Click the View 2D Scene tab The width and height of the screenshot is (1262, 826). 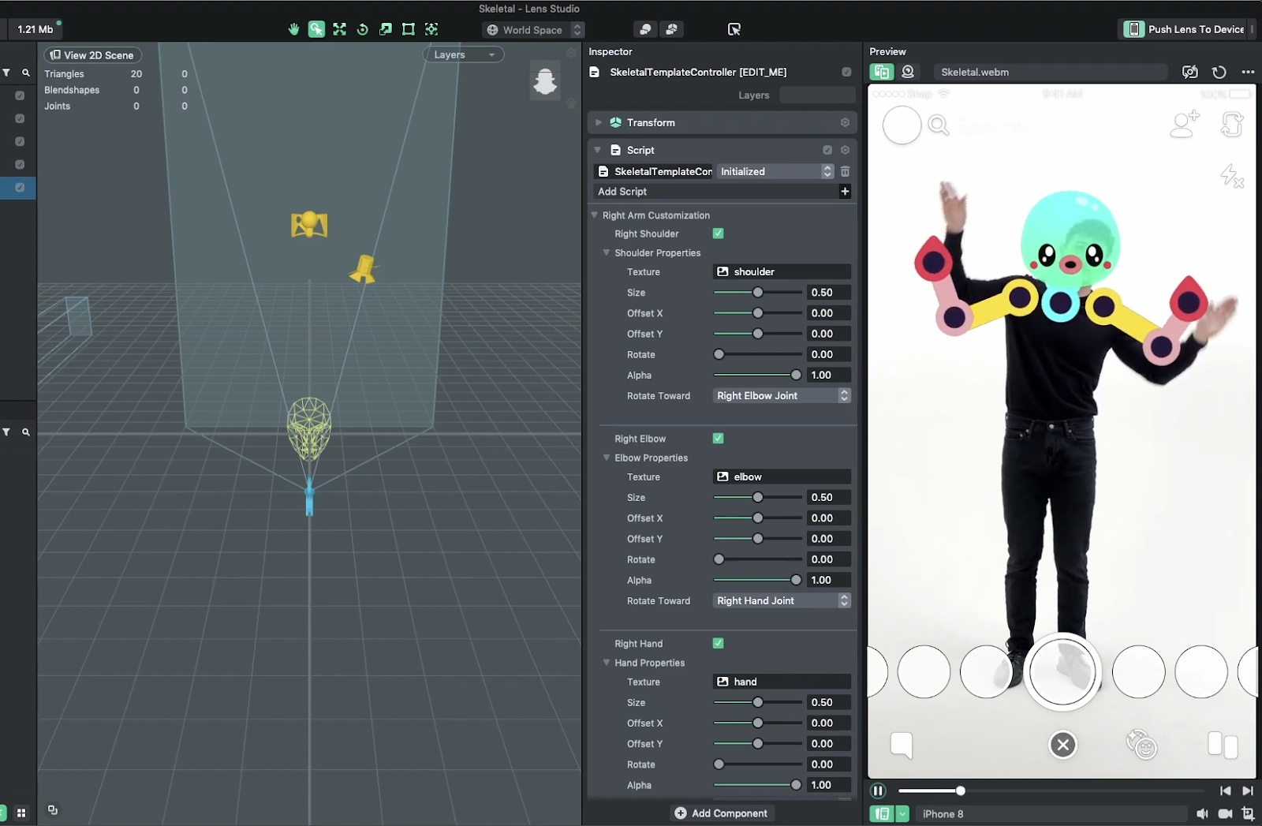[x=92, y=55]
